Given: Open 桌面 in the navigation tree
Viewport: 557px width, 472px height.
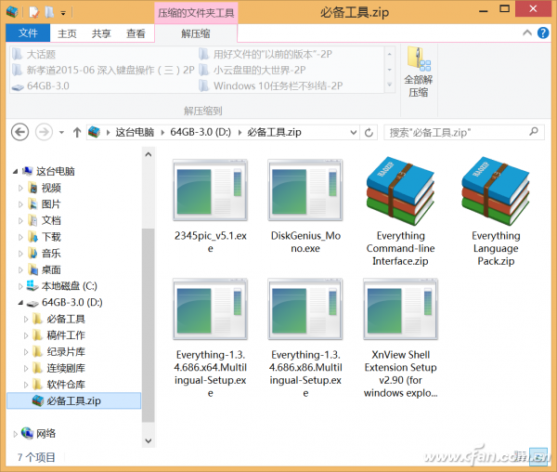Looking at the screenshot, I should pos(51,269).
